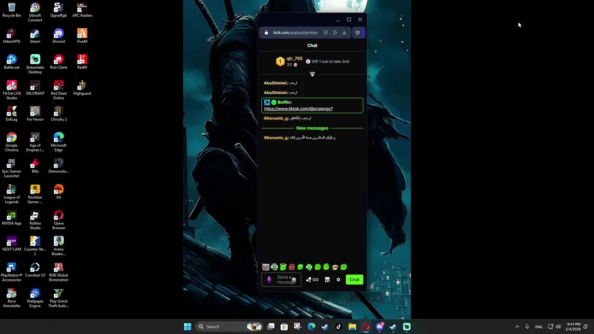The width and height of the screenshot is (594, 334).
Task: Open Steam desktop shortcut
Action: [x=35, y=36]
